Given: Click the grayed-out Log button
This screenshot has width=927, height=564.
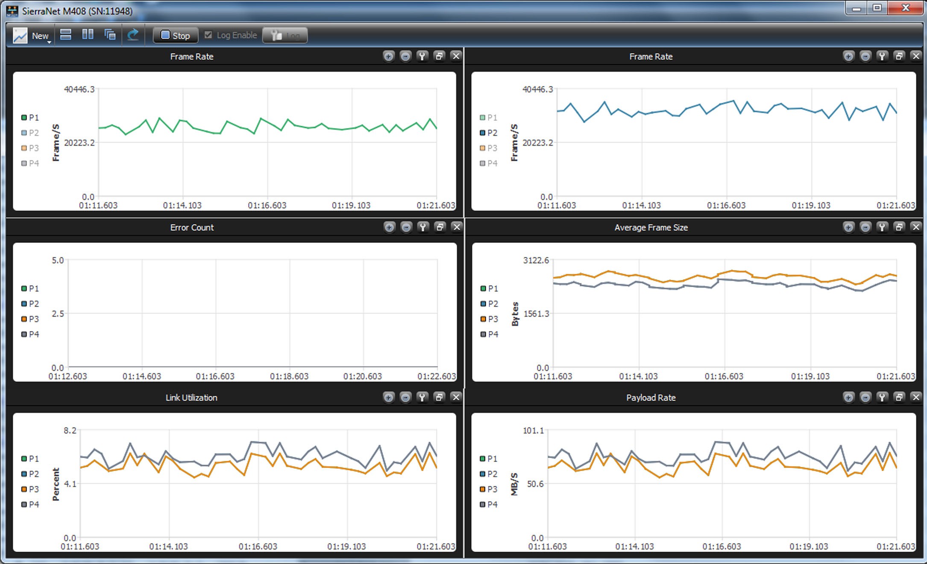Looking at the screenshot, I should tap(285, 35).
